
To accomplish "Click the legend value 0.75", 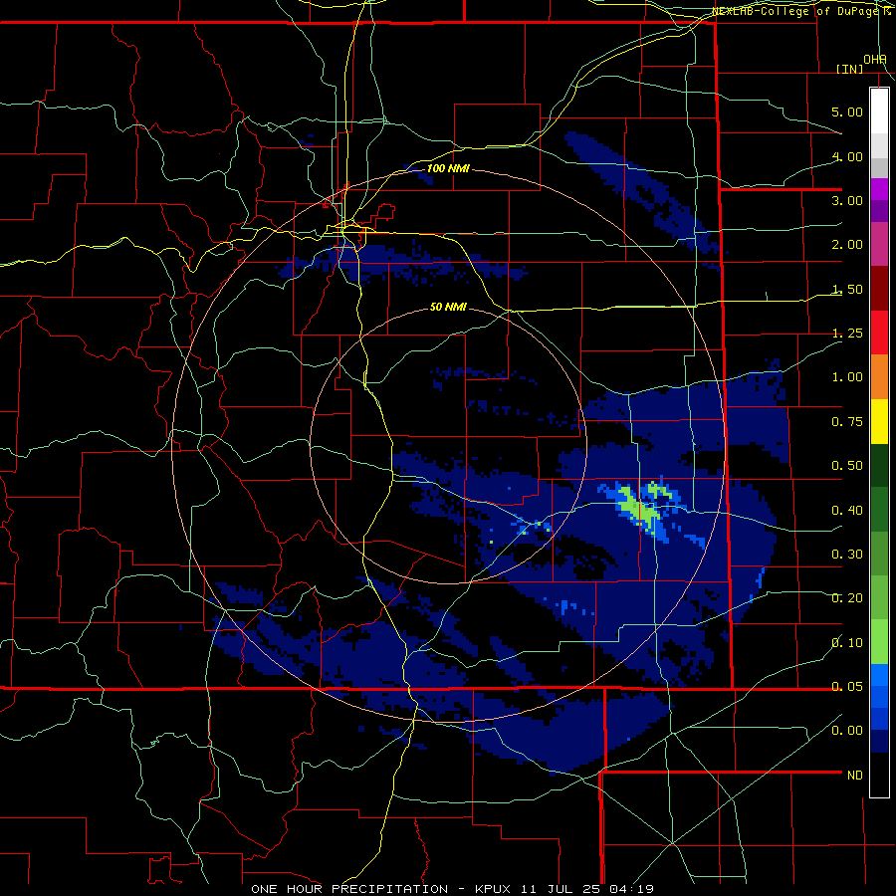I will coord(847,422).
